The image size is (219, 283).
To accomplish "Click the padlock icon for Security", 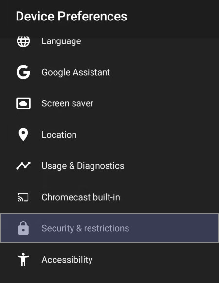I will 23,228.
